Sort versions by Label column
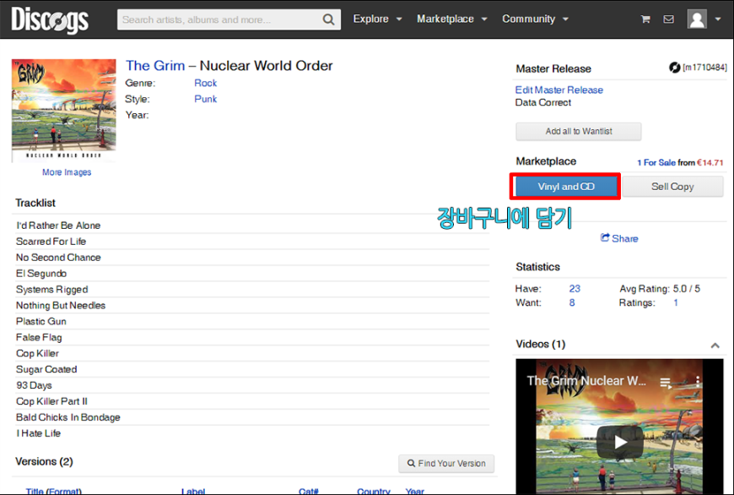This screenshot has height=495, width=734. [x=193, y=491]
